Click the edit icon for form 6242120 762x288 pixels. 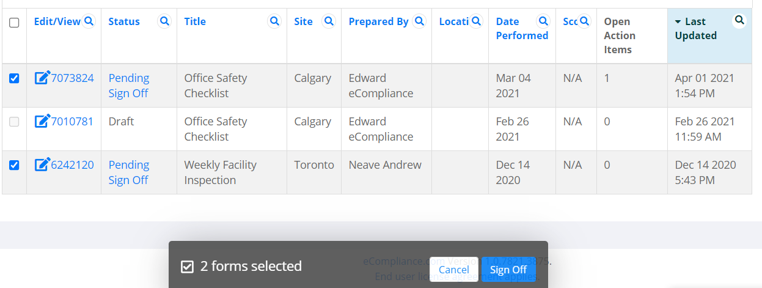coord(42,164)
